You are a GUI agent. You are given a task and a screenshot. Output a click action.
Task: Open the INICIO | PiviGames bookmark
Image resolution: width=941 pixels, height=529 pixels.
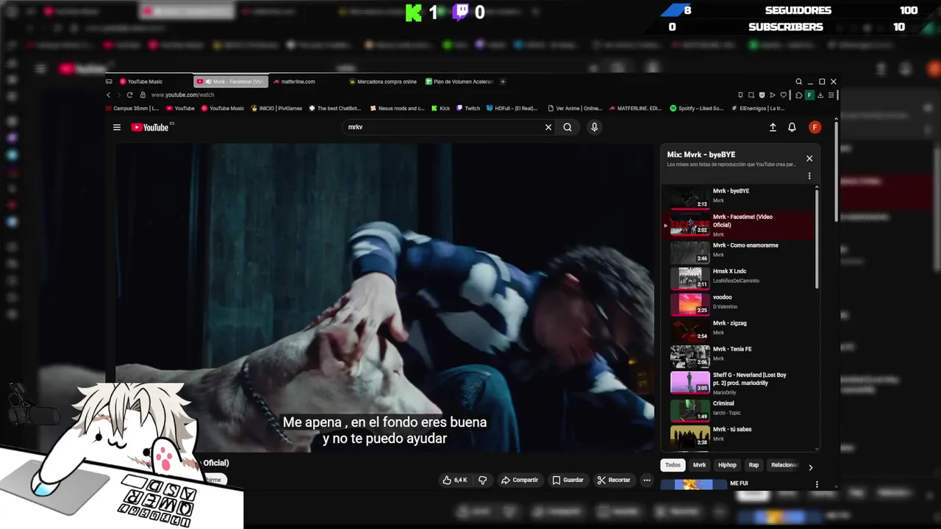pos(276,108)
